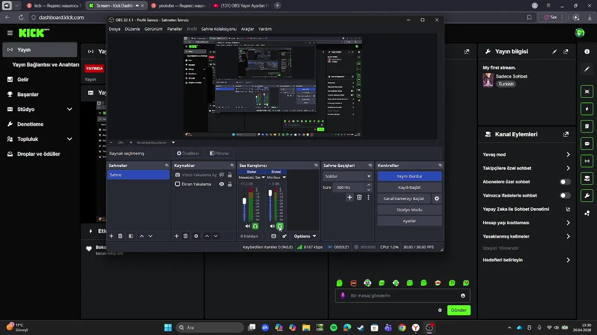Open the Sahne Koleksiyonu menu
Viewport: 597px width, 335px height.
[219, 29]
